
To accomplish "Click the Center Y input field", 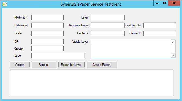I will click(x=160, y=33).
